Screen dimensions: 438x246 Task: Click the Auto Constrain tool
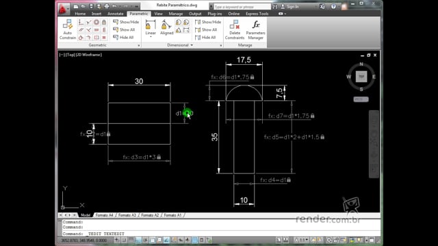click(68, 29)
